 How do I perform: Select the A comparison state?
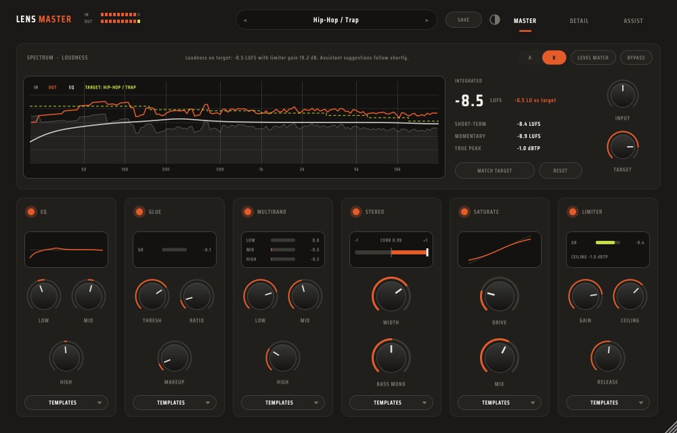click(x=530, y=58)
